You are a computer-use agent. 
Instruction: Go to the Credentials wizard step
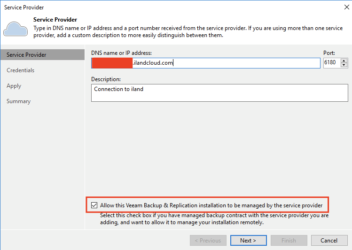pyautogui.click(x=21, y=70)
